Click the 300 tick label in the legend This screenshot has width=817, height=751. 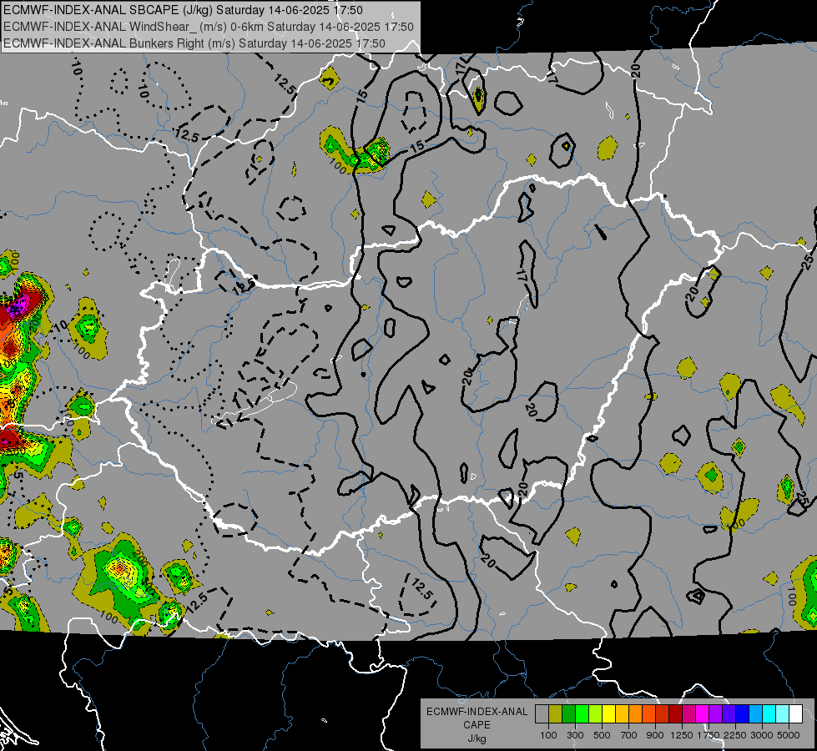(575, 735)
